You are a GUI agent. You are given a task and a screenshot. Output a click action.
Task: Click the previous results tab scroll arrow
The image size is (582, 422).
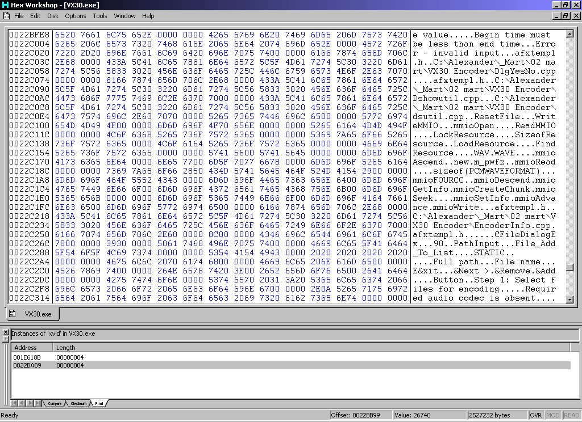[21, 403]
